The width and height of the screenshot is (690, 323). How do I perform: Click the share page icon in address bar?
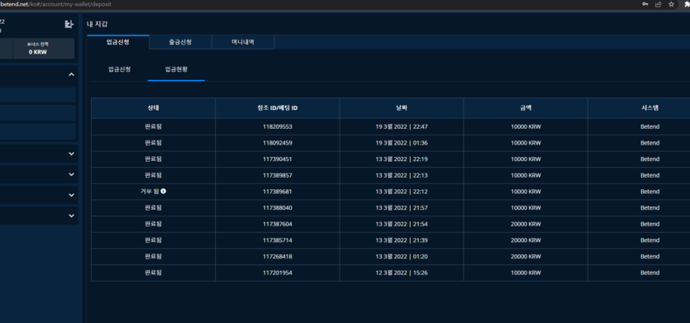(659, 4)
